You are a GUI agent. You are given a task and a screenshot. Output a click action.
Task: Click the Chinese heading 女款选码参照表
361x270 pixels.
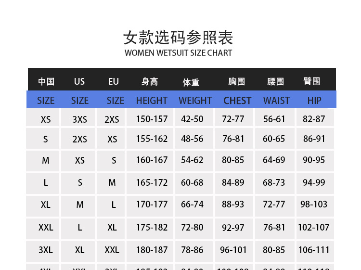point(178,37)
